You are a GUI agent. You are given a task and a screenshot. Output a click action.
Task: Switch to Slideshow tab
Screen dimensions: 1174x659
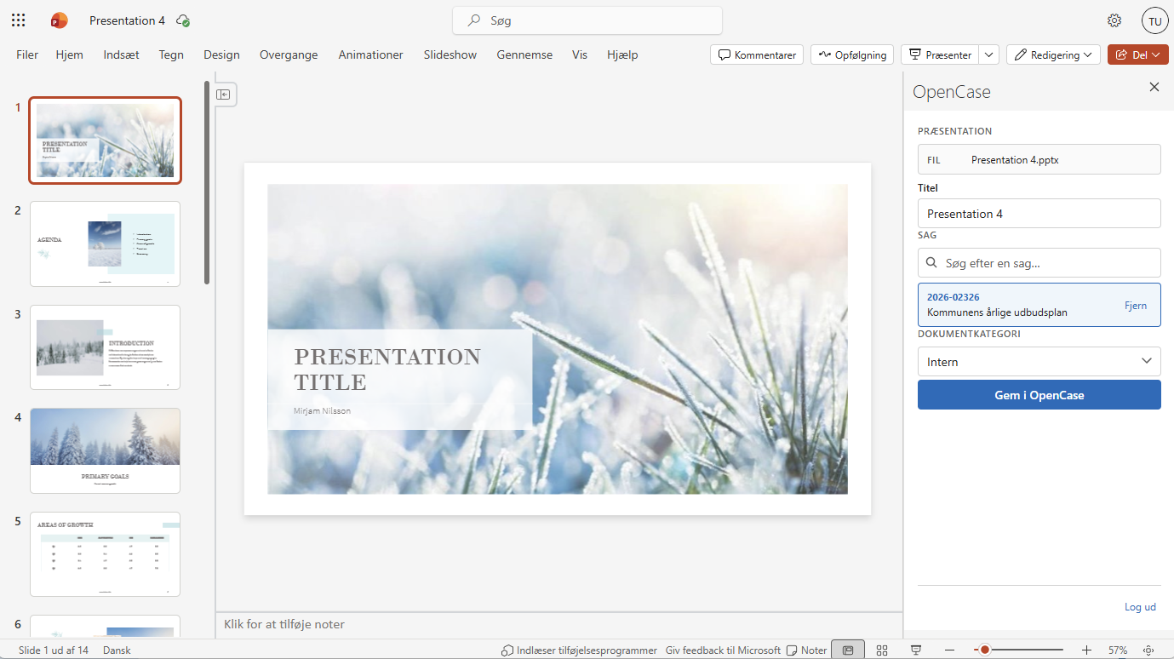(450, 54)
